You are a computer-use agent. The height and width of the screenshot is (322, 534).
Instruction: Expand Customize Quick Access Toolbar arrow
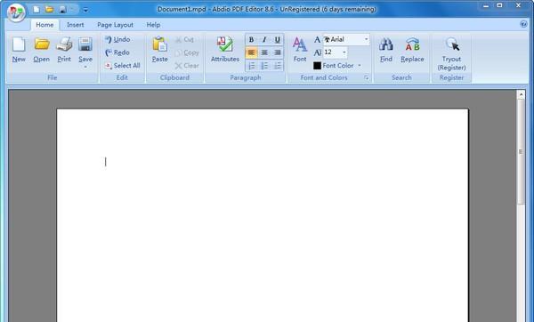[x=85, y=10]
